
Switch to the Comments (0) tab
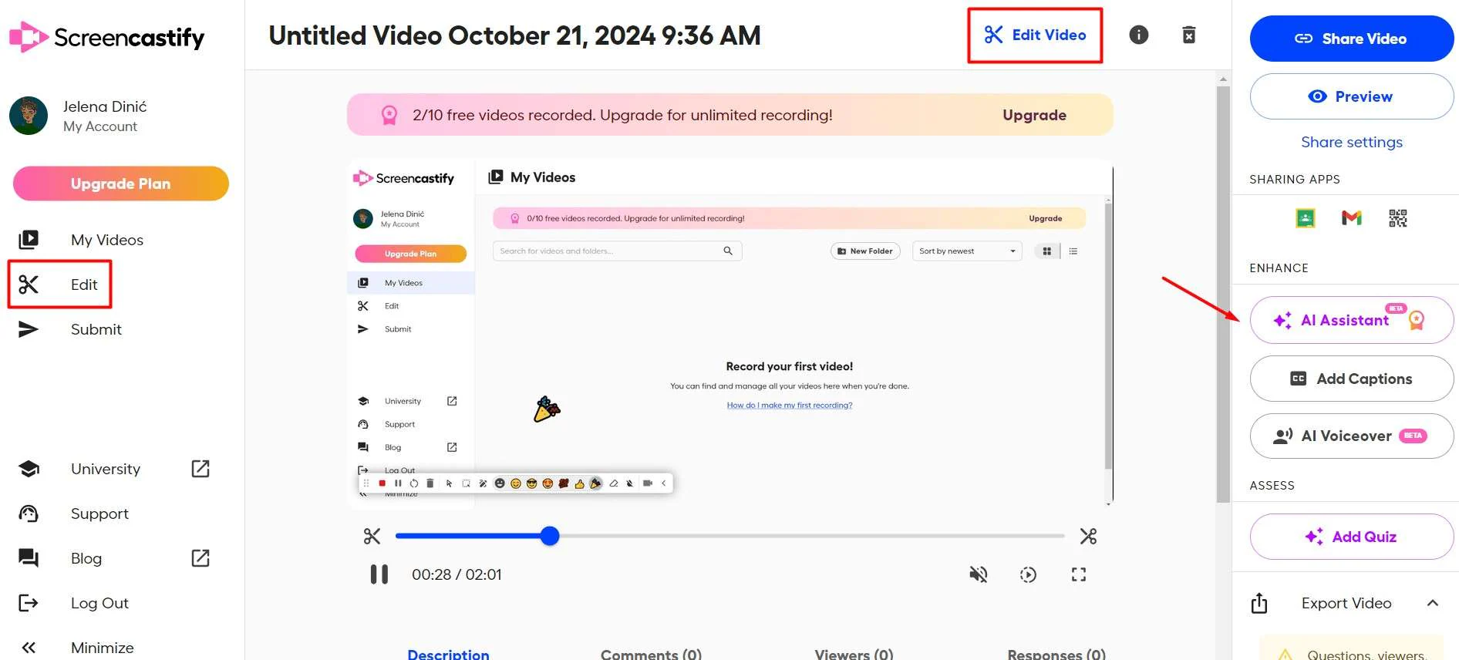(x=651, y=654)
